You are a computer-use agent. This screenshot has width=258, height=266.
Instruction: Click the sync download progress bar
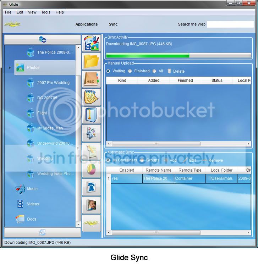179,55
